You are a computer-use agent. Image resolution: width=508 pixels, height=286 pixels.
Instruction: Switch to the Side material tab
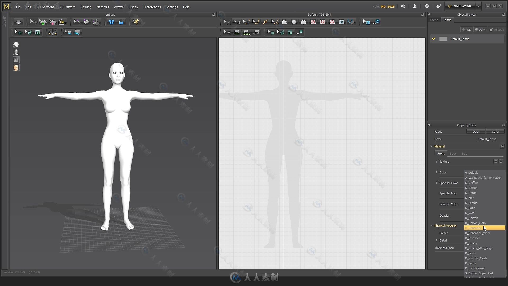coord(464,154)
